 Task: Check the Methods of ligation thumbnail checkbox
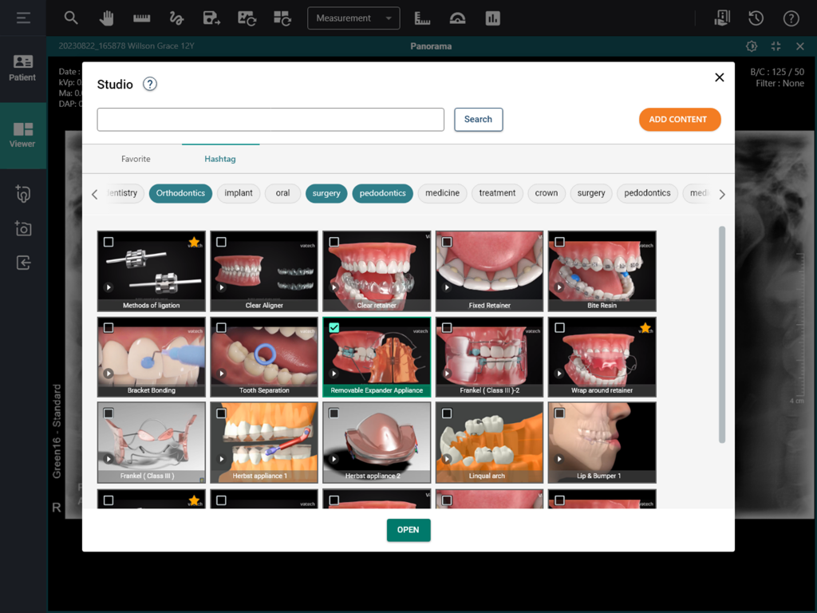coord(110,241)
